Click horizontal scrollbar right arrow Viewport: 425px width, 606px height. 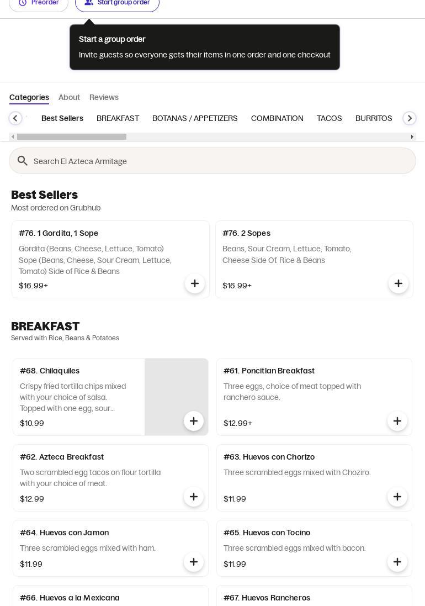tap(412, 137)
